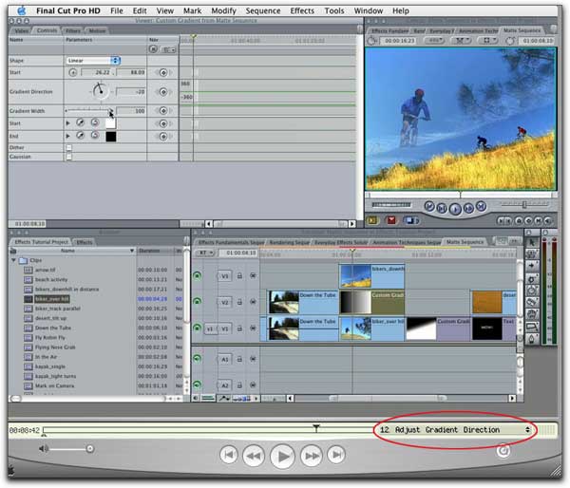Viewport: 570px width, 488px height.
Task: Click QuickTime fast forward button
Action: coord(312,456)
